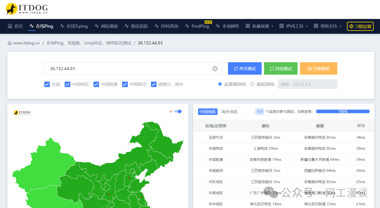Click the 100% progress bar
This screenshot has width=380, height=208.
[343, 112]
